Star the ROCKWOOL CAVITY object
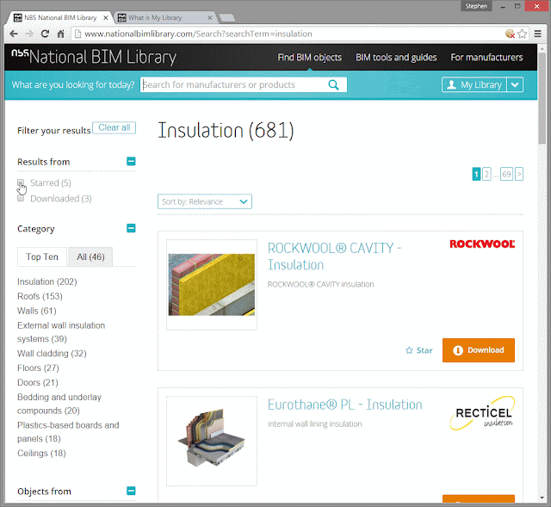 coord(419,350)
